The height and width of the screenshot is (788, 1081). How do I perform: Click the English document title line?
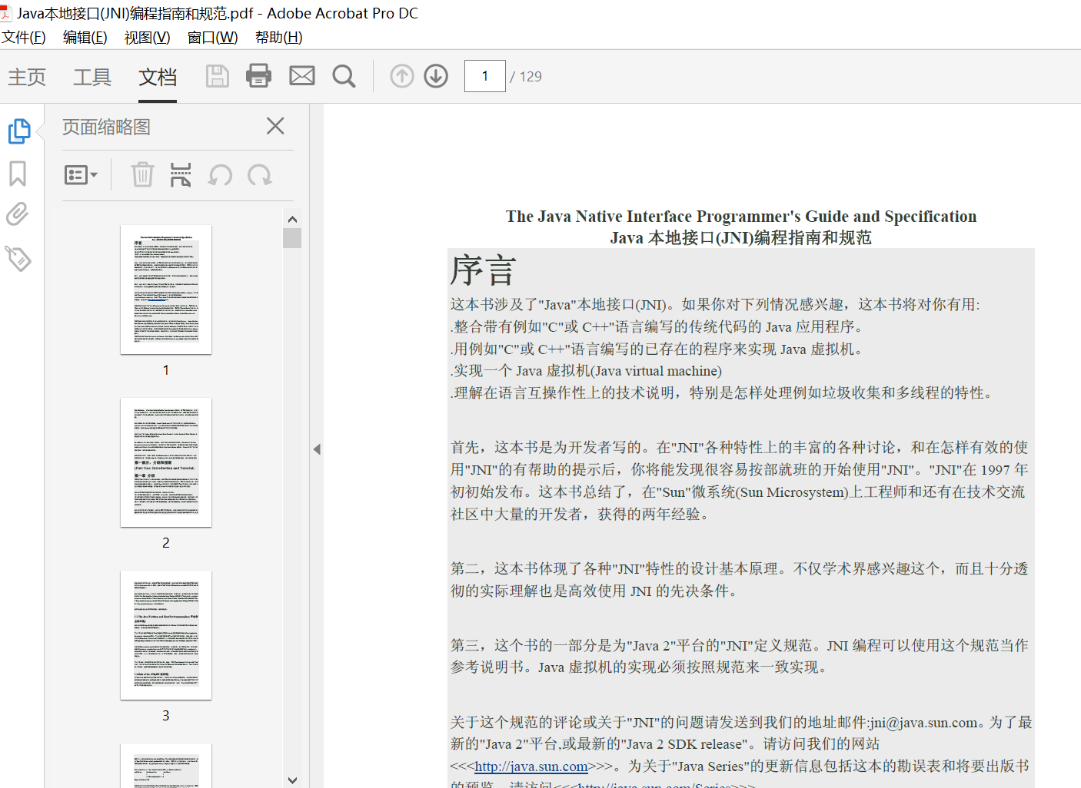click(741, 217)
